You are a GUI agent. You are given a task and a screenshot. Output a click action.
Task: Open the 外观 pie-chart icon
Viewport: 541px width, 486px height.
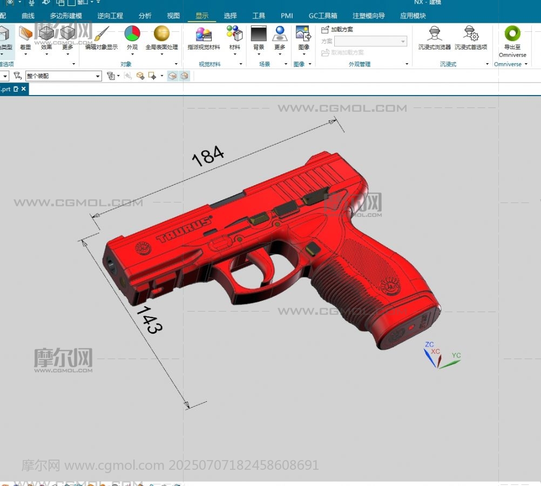click(132, 33)
